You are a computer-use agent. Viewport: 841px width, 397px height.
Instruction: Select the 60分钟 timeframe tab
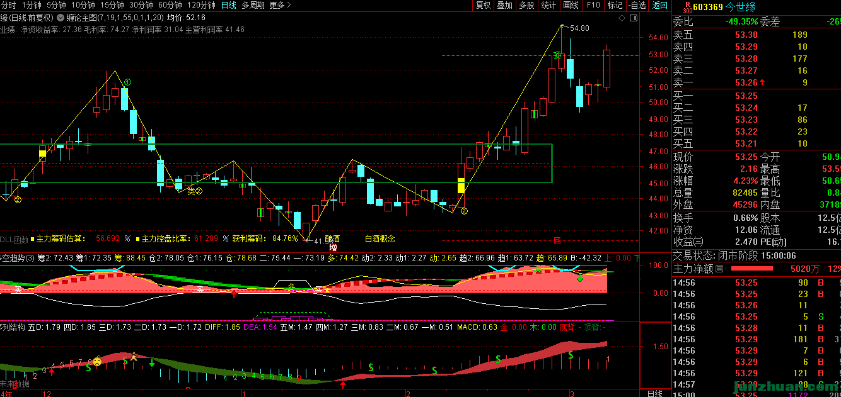click(x=170, y=6)
